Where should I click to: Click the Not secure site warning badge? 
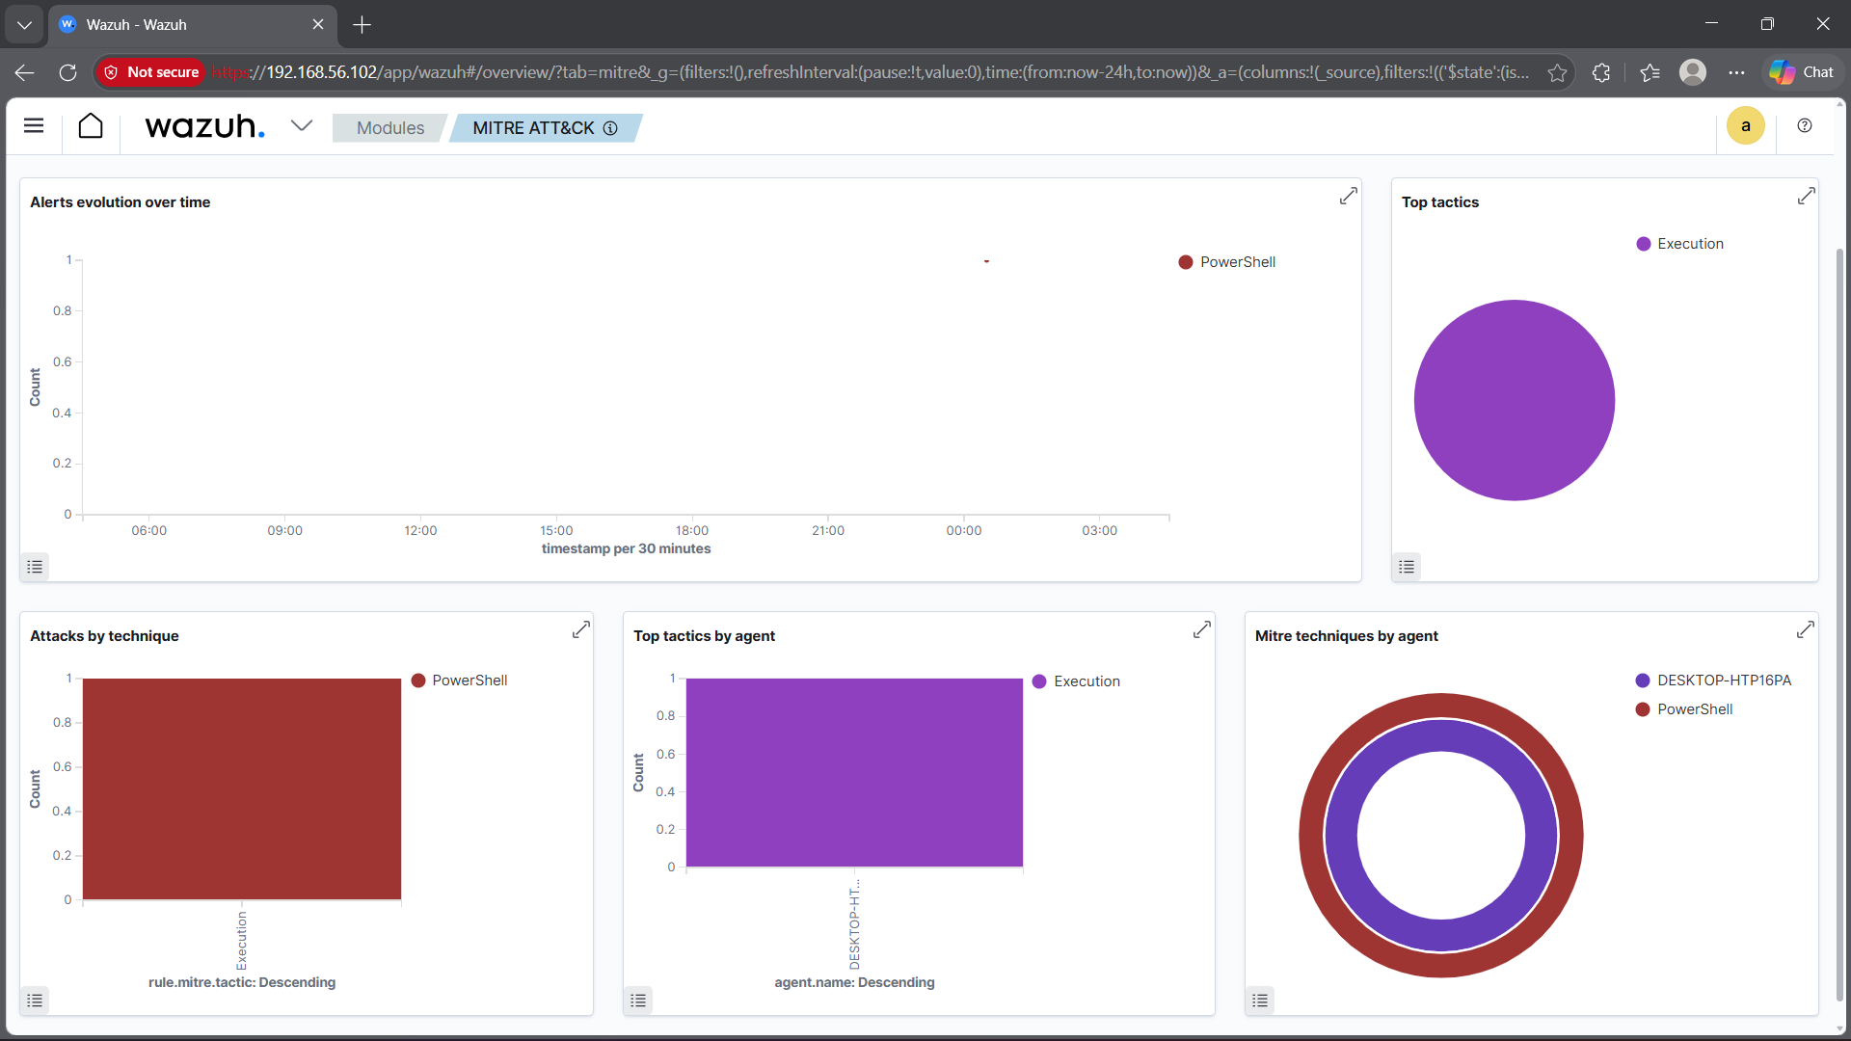150,72
